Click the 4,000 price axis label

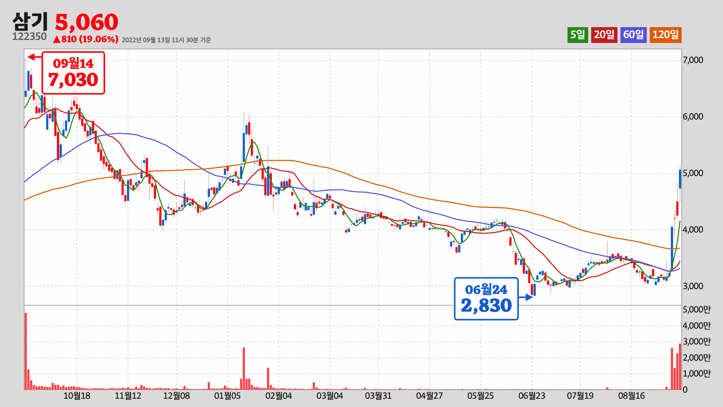point(693,230)
